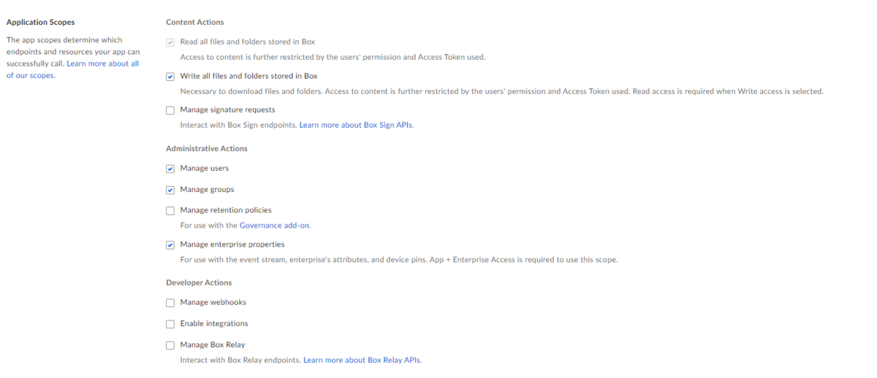Open Learn more about all of our scopes
The width and height of the screenshot is (877, 378).
[72, 69]
